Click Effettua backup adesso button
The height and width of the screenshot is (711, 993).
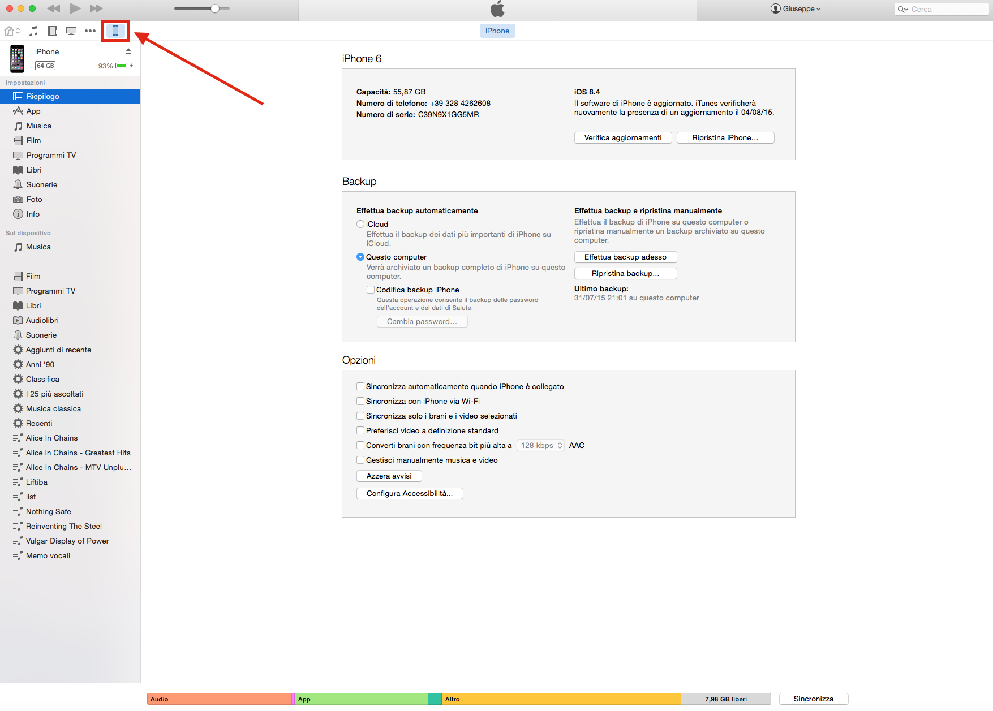(625, 257)
